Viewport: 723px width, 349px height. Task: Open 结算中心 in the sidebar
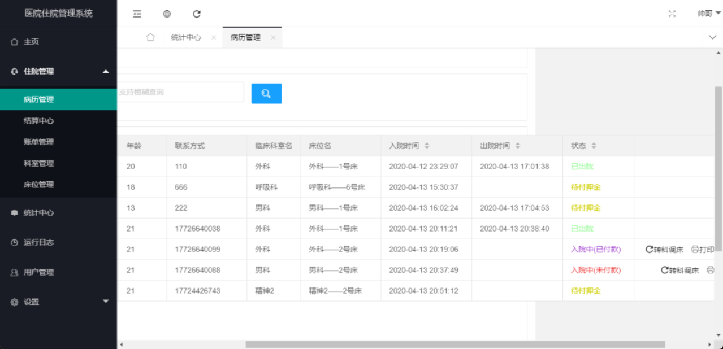pyautogui.click(x=59, y=121)
